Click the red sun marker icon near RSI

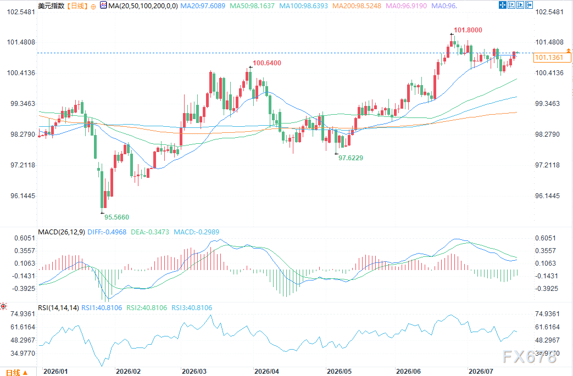click(3, 306)
